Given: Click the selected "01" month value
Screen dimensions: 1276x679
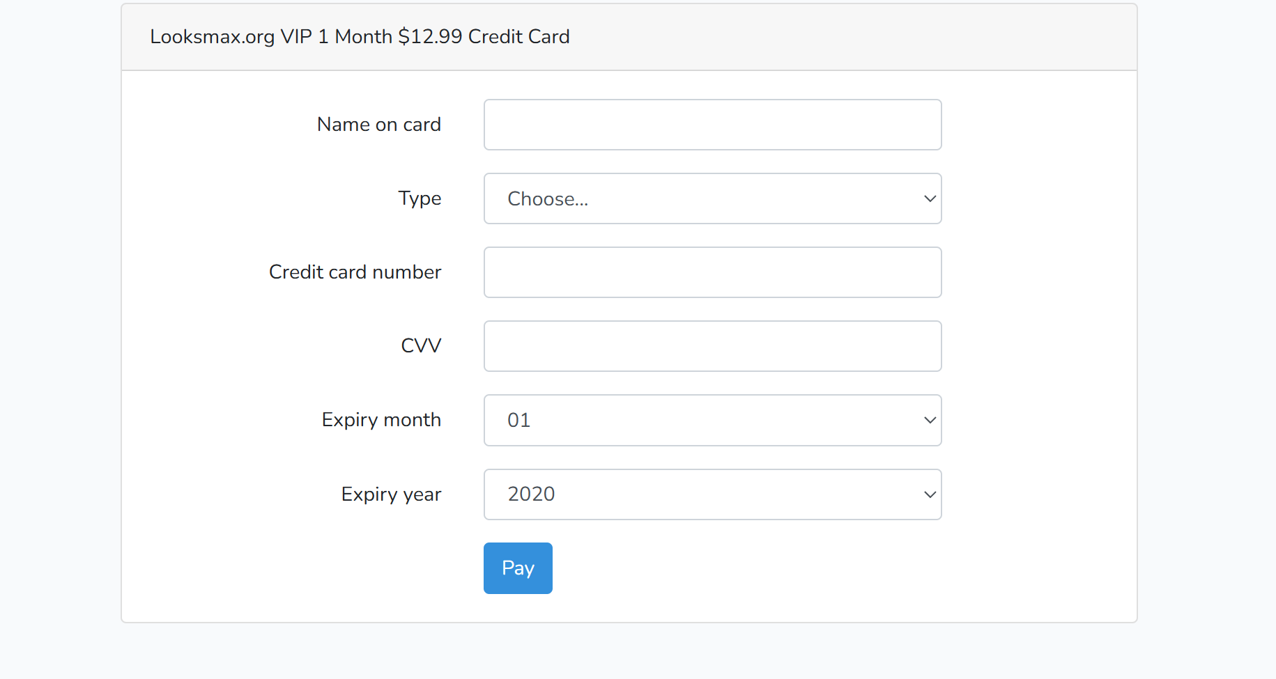Looking at the screenshot, I should click(519, 421).
